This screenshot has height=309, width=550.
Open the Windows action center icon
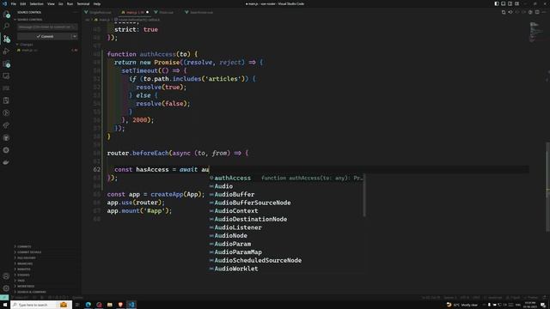point(543,305)
